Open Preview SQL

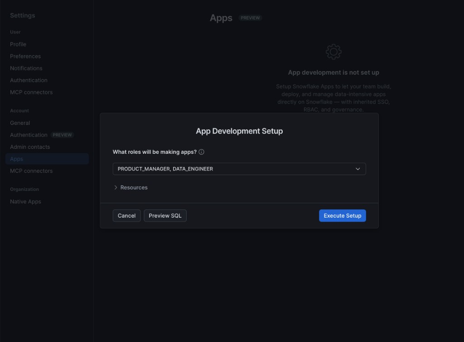tap(165, 216)
